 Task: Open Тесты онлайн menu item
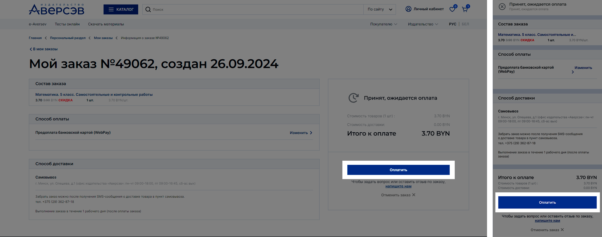67,24
